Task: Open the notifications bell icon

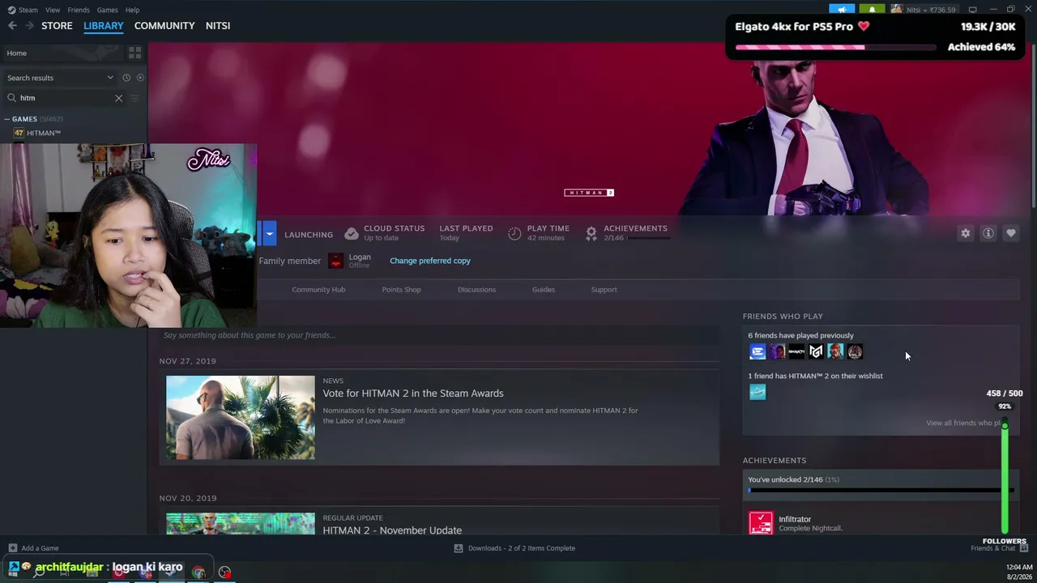Action: click(x=872, y=10)
